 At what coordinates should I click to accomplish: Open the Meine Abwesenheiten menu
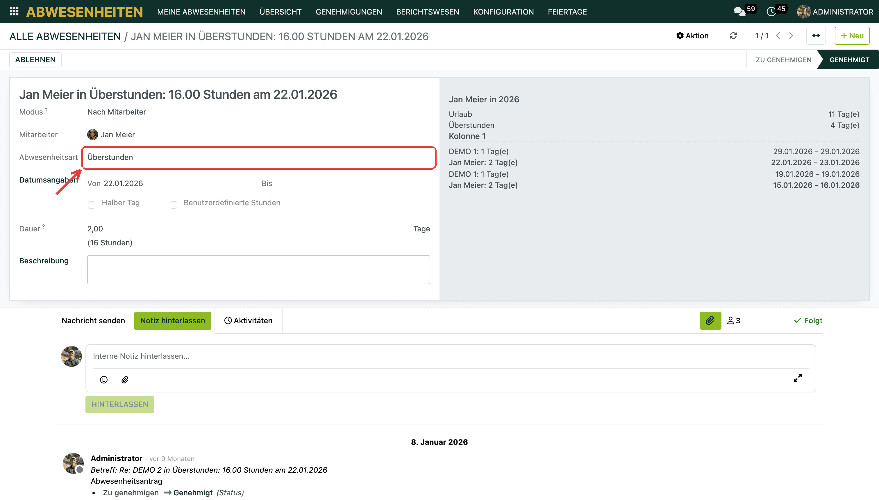[x=201, y=12]
